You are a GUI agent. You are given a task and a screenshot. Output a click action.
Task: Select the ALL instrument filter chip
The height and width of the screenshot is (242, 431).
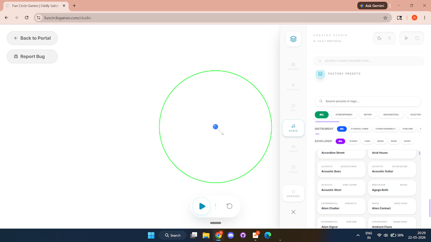[x=342, y=129]
